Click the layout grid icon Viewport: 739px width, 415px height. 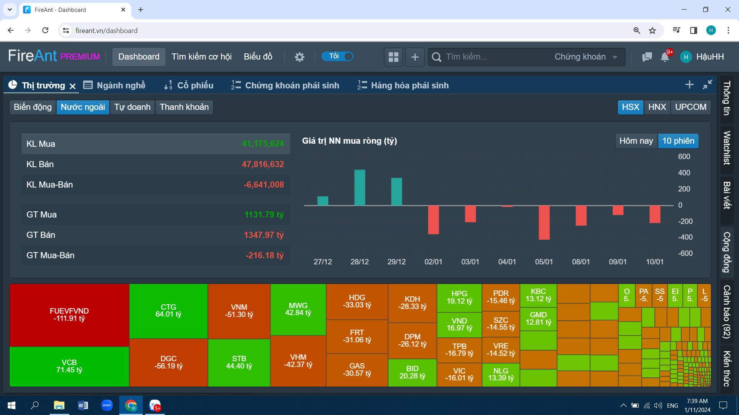click(x=393, y=57)
